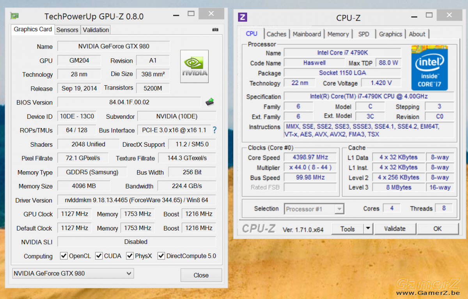
Task: Click the '72.1 GPixel/s' fillrate value
Action: (83, 158)
